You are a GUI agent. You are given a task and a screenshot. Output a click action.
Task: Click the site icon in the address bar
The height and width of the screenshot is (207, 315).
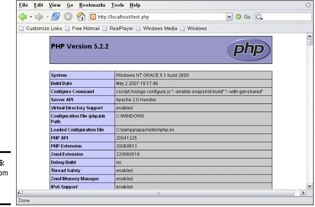[x=93, y=17]
